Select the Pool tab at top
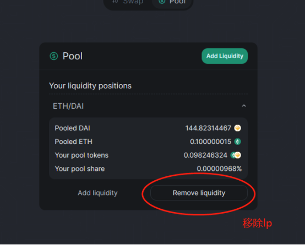Screen dimensions: 305x245 click(172, 2)
